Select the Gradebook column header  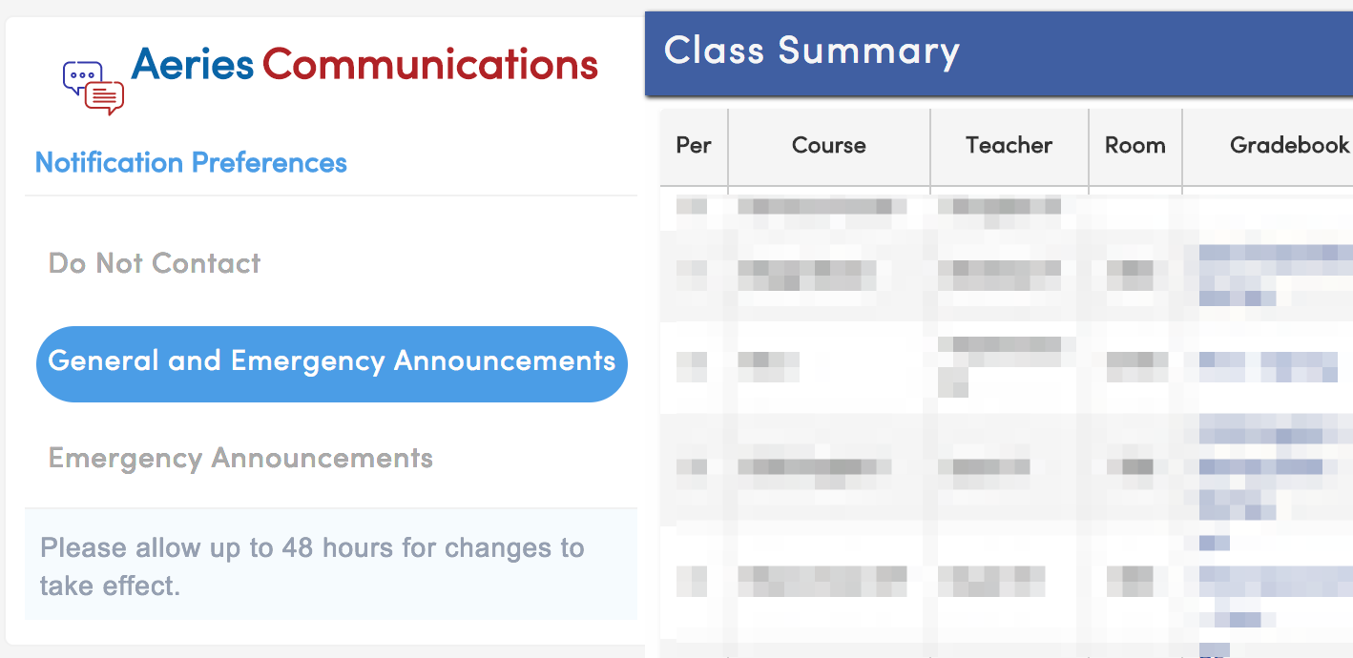click(x=1288, y=146)
